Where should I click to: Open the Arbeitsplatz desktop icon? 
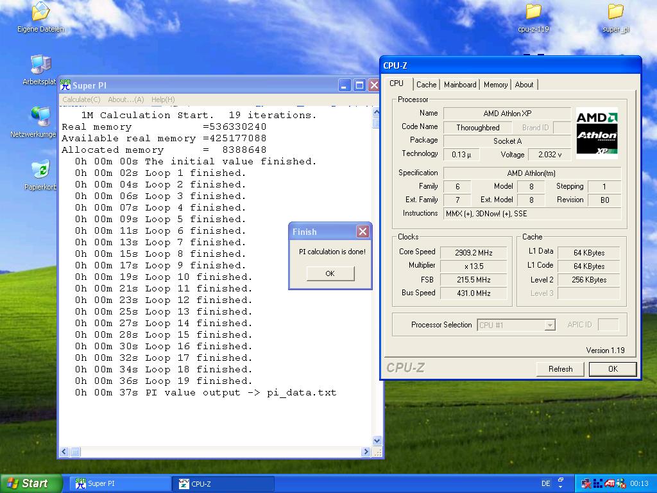[x=40, y=65]
